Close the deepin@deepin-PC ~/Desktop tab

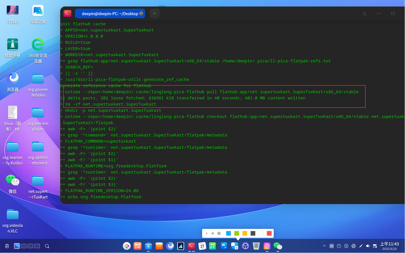pyautogui.click(x=141, y=13)
